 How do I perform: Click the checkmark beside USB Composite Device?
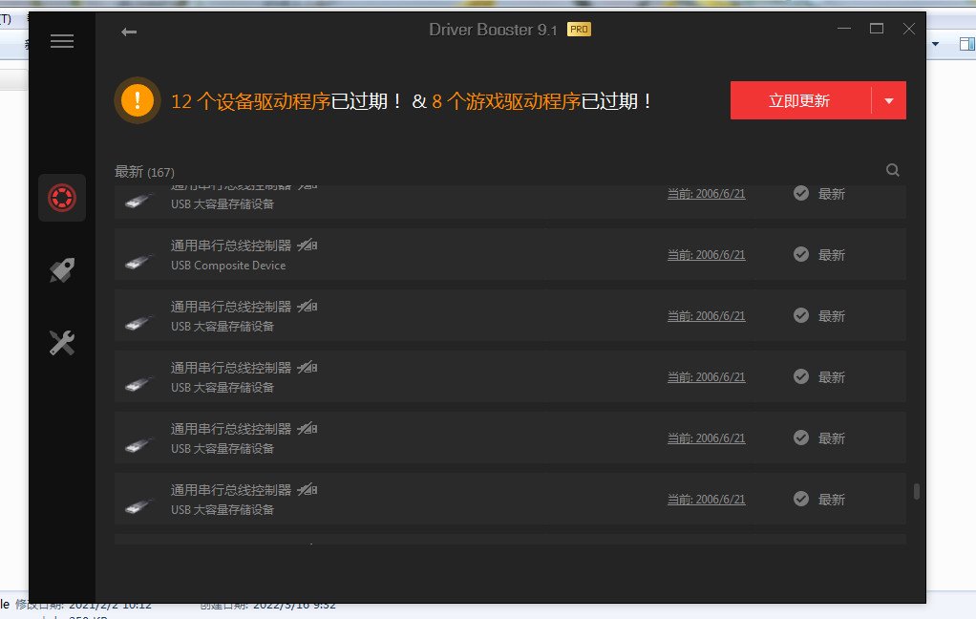(x=800, y=254)
